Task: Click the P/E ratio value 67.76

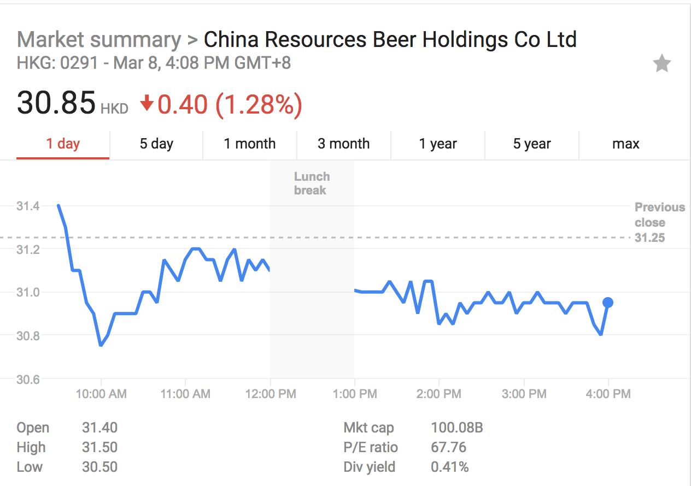Action: click(448, 448)
